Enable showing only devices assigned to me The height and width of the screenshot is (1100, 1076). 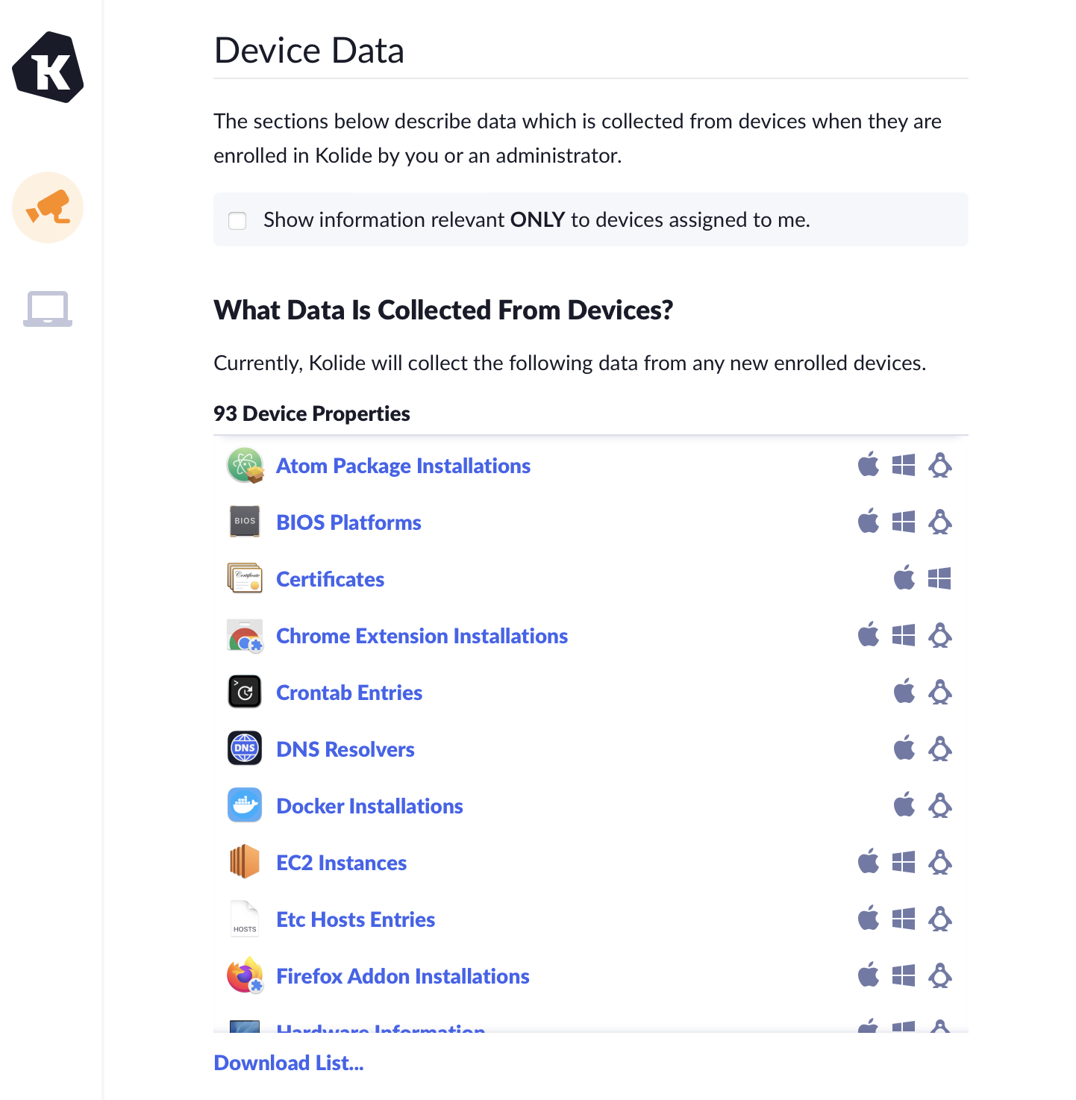[x=237, y=220]
